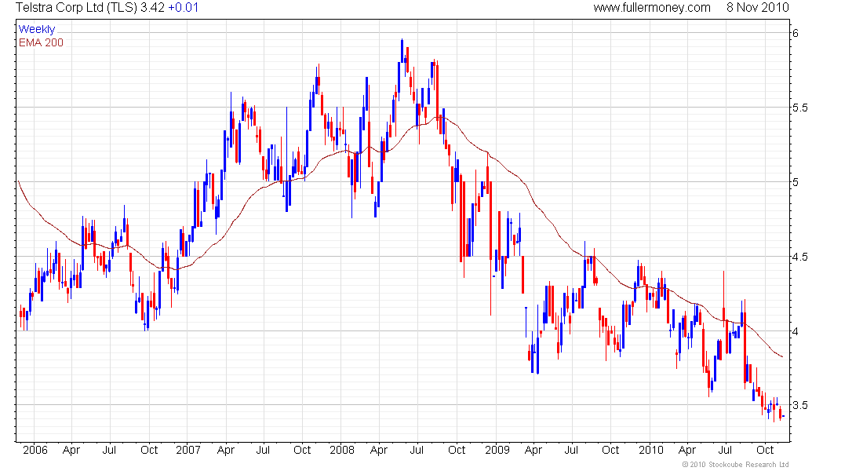The image size is (863, 471).
Task: Click the 'www.fullermoney.com' text
Action: [652, 8]
